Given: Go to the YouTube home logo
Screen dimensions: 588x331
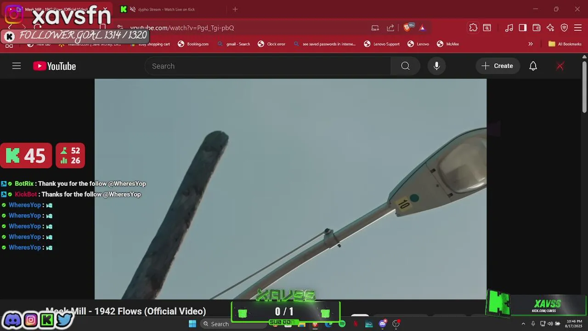Looking at the screenshot, I should [54, 66].
